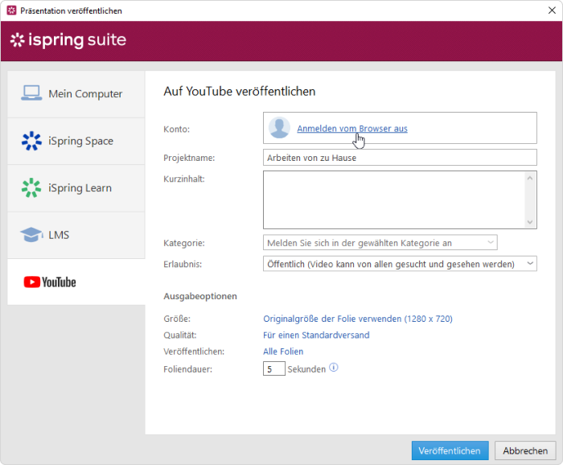Click the Erlaubnis: label
Screen dimensions: 563x465
[183, 265]
